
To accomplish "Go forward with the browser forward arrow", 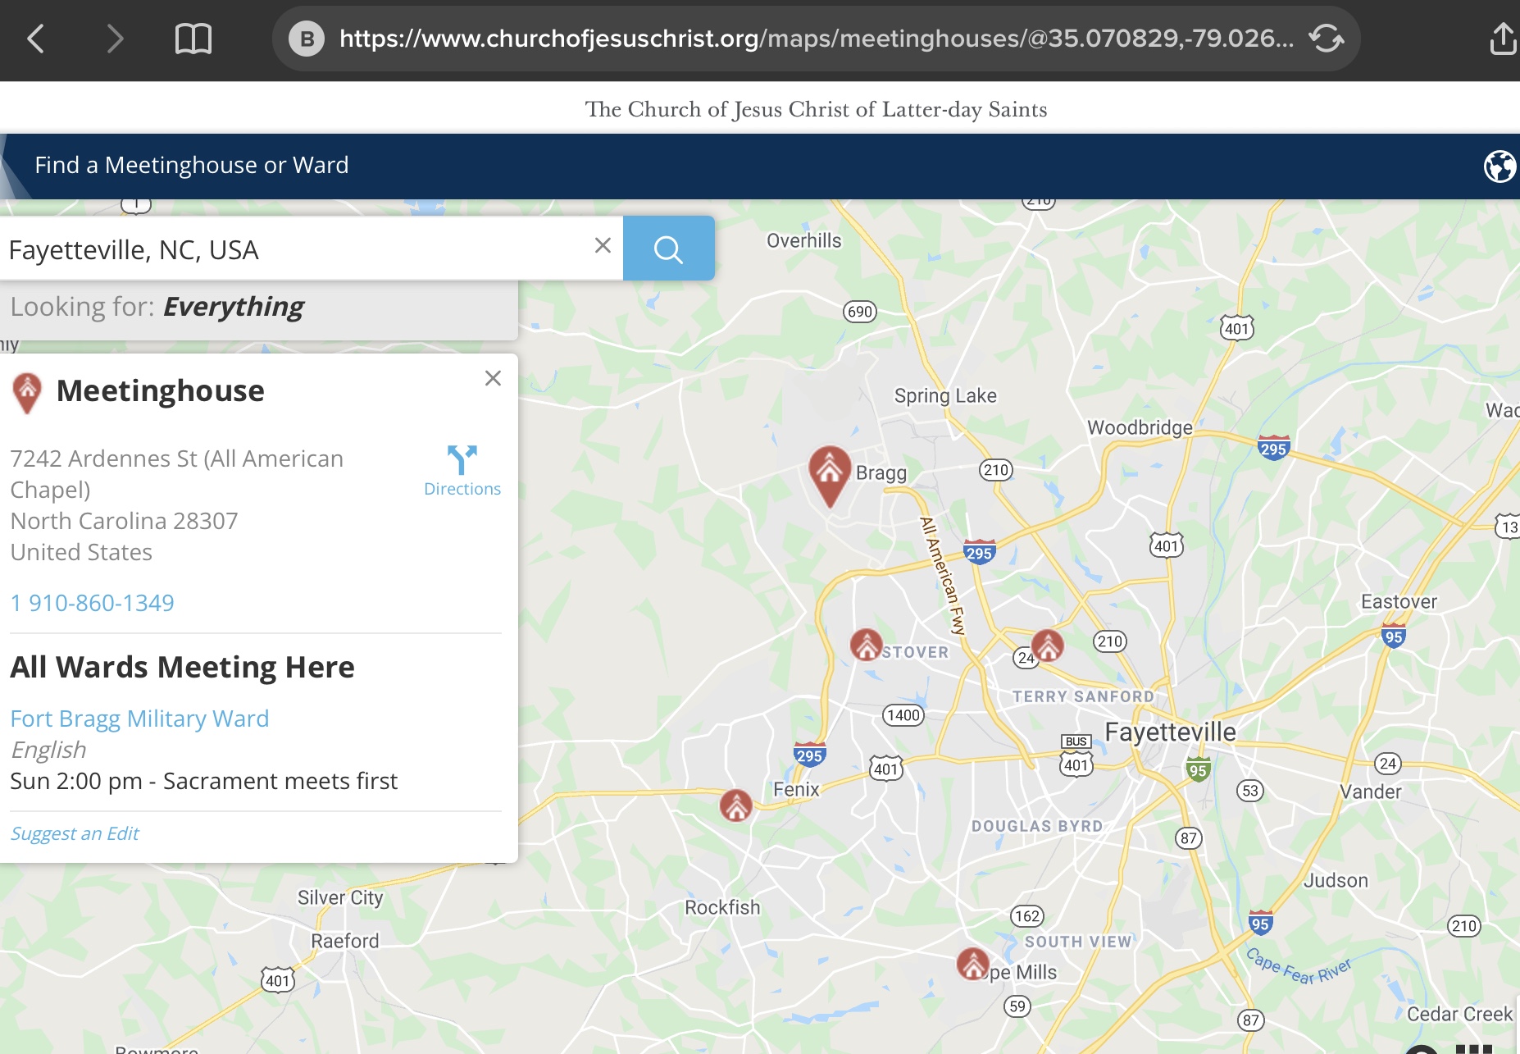I will tap(115, 39).
